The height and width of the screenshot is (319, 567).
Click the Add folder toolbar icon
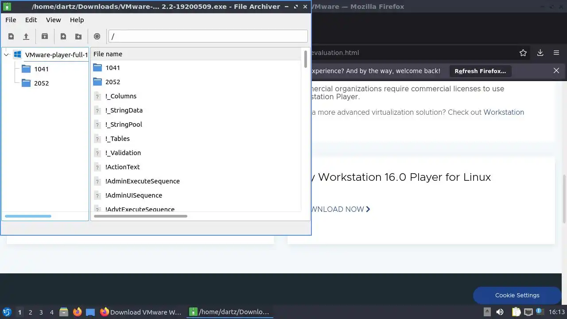pyautogui.click(x=78, y=36)
